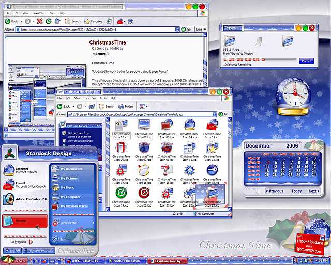Select ChristmasTime Icon 06.ico gift box
This screenshot has height=265, width=331.
tap(122, 151)
